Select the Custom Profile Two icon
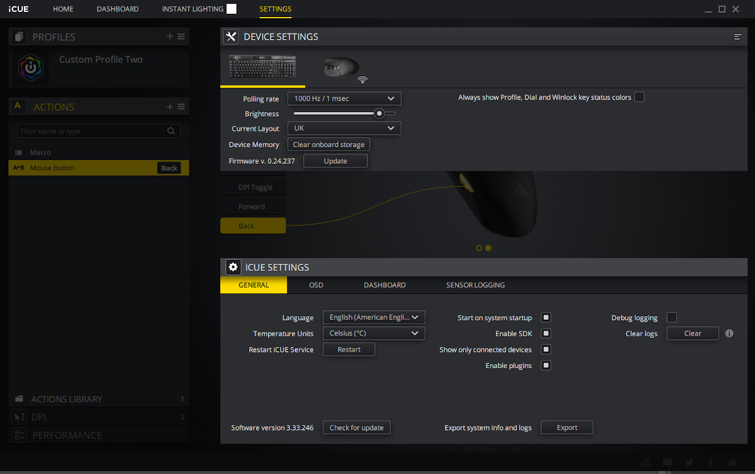 click(x=30, y=68)
